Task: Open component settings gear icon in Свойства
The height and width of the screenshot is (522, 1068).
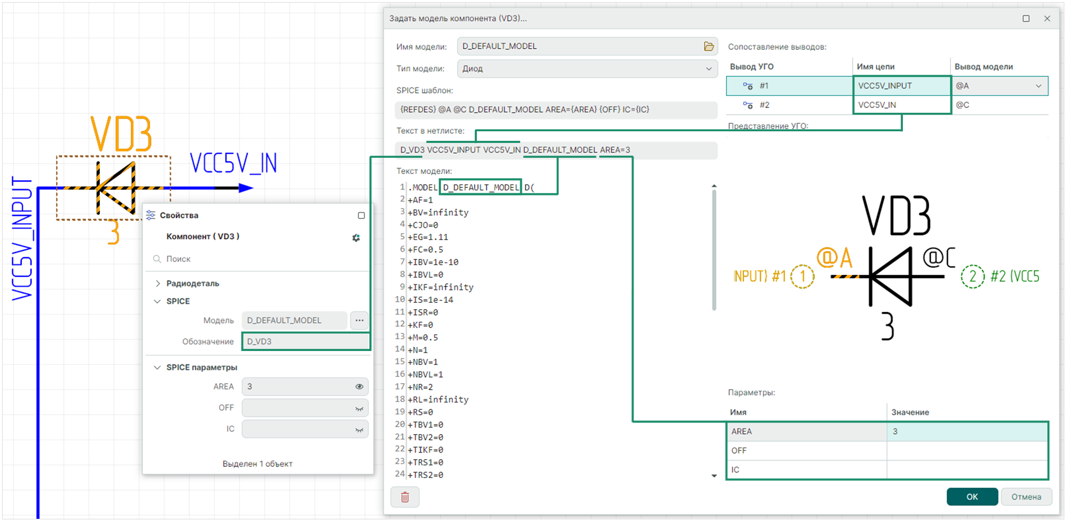Action: point(356,238)
